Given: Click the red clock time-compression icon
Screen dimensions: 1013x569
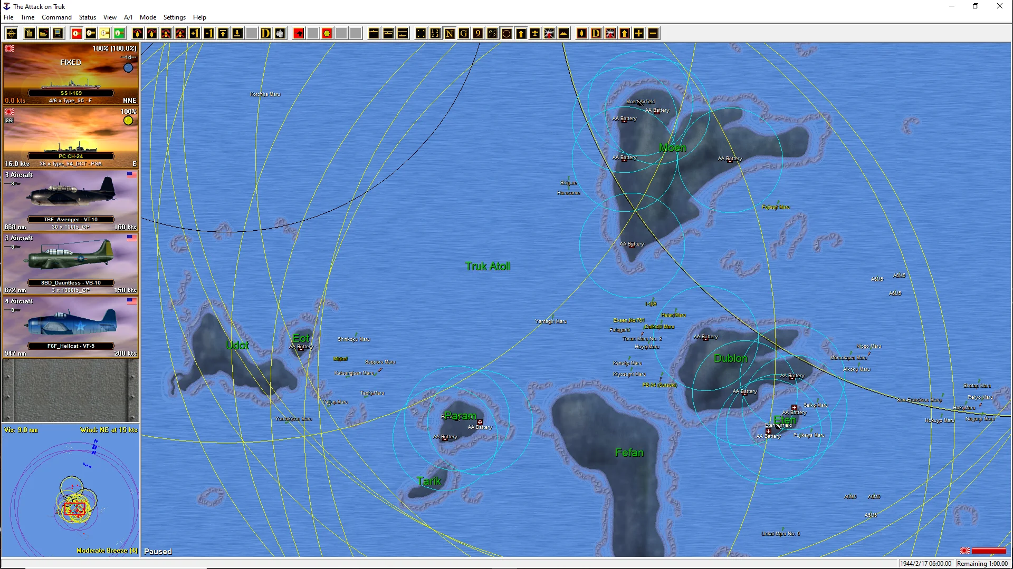Looking at the screenshot, I should tap(77, 34).
